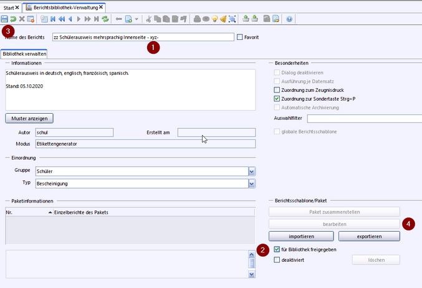The height and width of the screenshot is (288, 422).
Task: Toggle 'Zuordnung zum Zeugnisdruck' checkbox
Action: coord(277,90)
